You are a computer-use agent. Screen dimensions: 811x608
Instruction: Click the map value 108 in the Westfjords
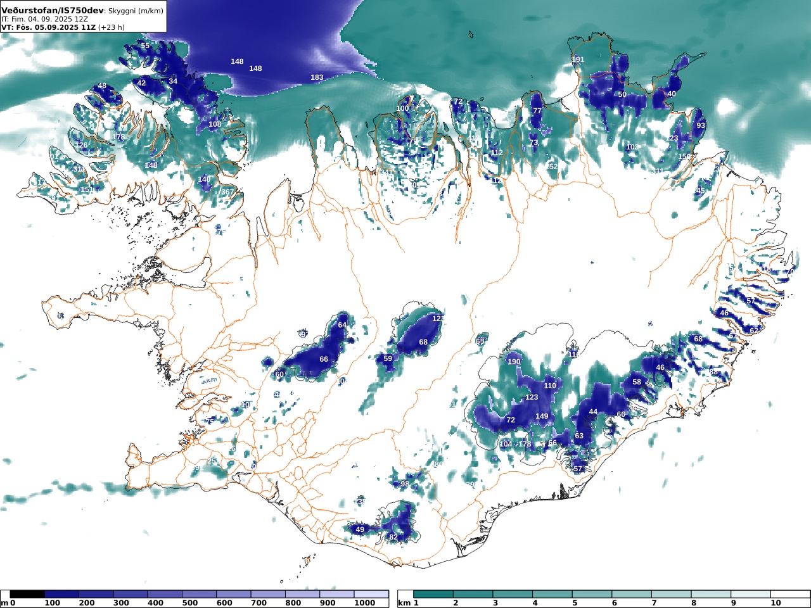(x=215, y=124)
